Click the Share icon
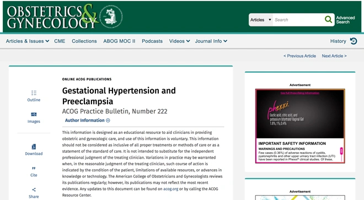Viewport: 364px width, 200px height. pos(34,190)
